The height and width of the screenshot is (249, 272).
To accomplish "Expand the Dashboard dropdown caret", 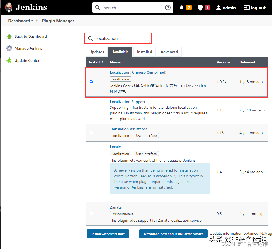I will click(32, 21).
